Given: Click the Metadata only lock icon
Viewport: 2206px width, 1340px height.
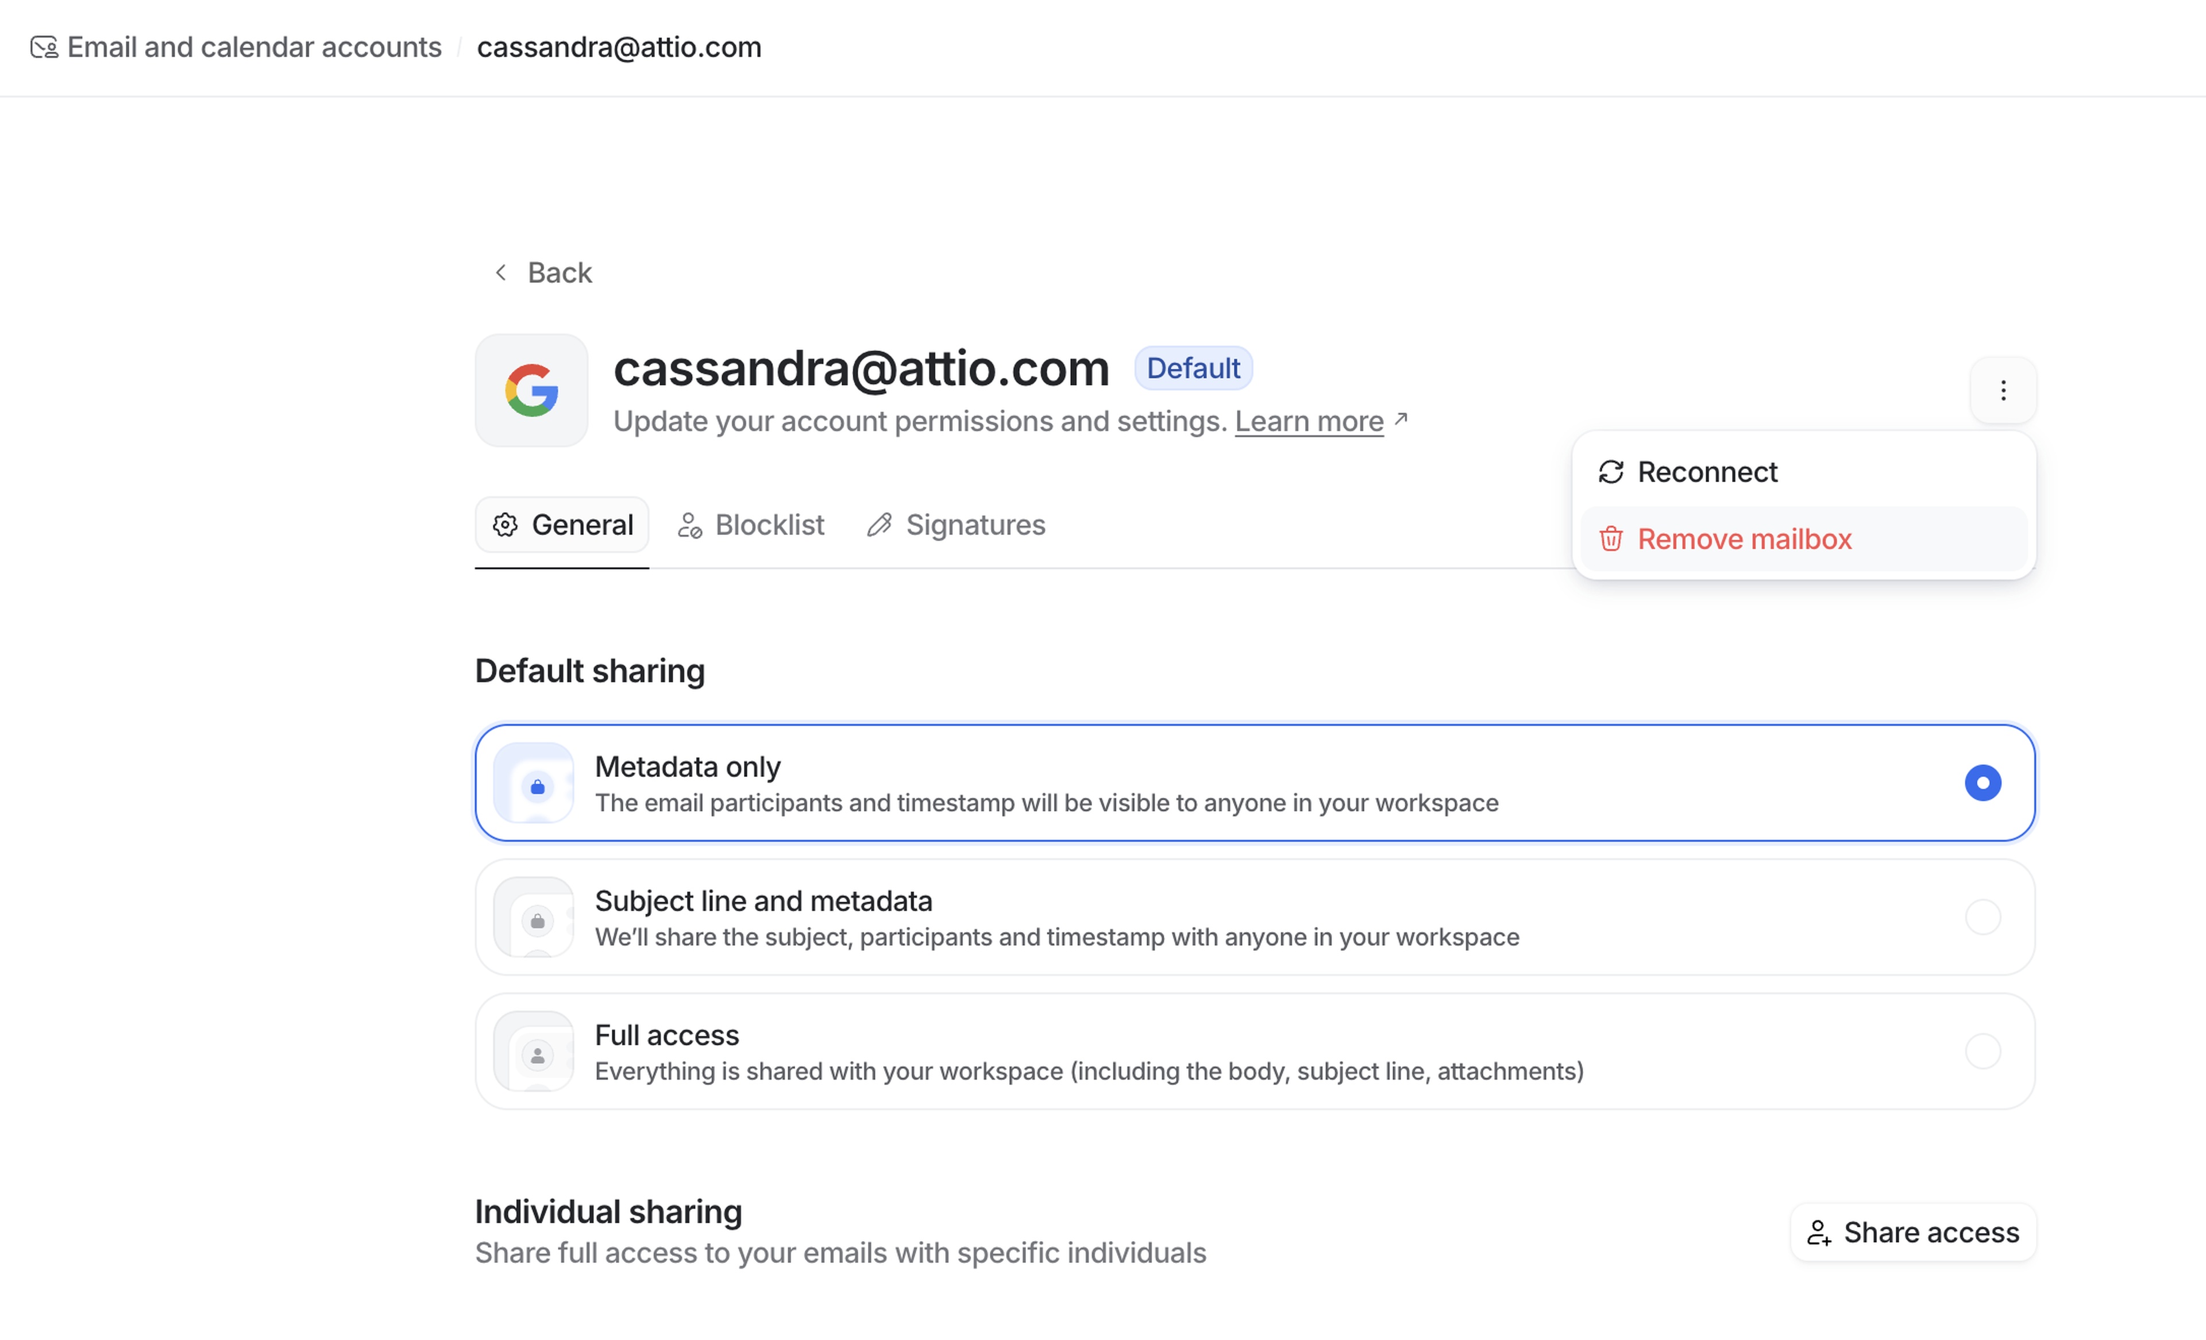Looking at the screenshot, I should point(537,787).
